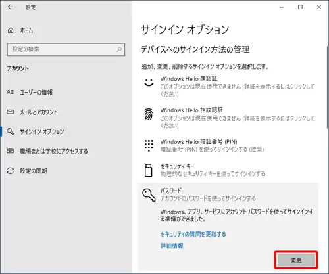Viewport: 329px width, 274px height.
Task: Click the key icon beside サインイン オプション in the sidebar
Action: [x=11, y=131]
